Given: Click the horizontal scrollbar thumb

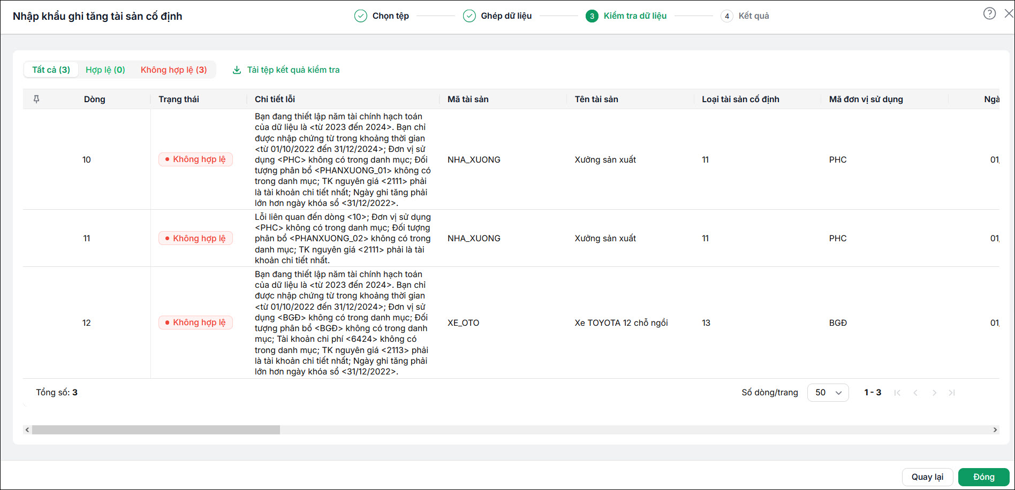Looking at the screenshot, I should [156, 430].
